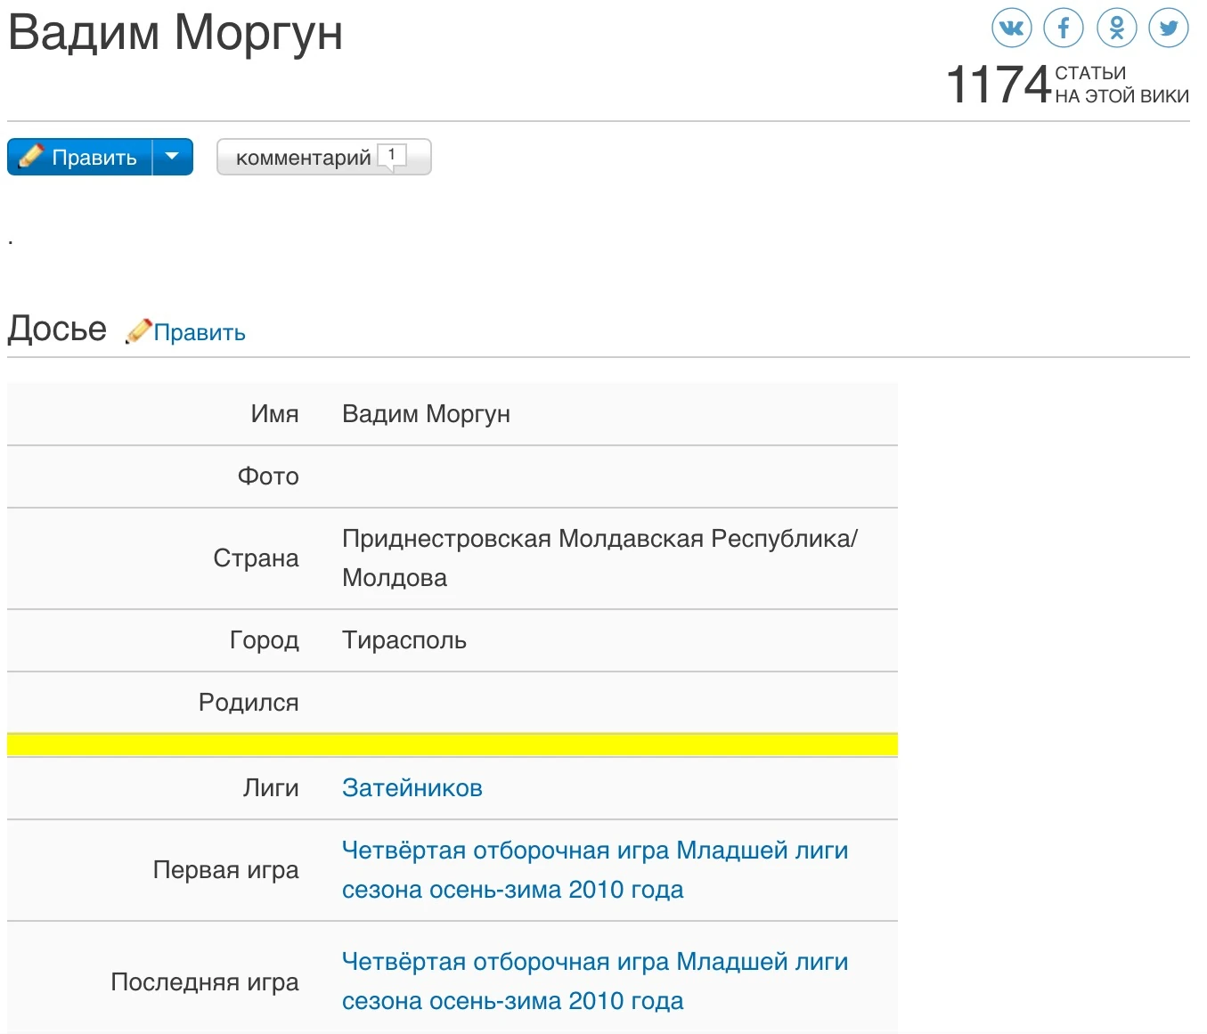Share via the Odnoklassniki icon
The width and height of the screenshot is (1207, 1034).
(1116, 28)
